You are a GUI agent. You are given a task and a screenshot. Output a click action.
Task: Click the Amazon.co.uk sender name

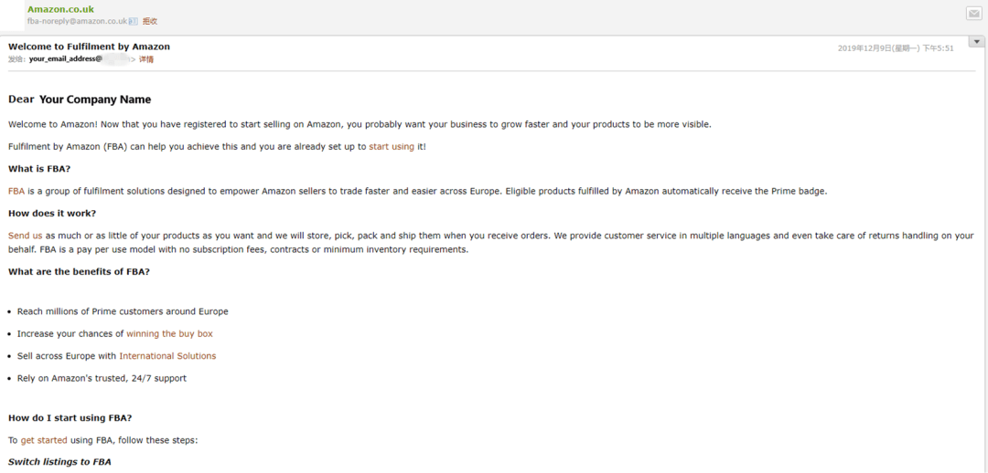tap(60, 9)
